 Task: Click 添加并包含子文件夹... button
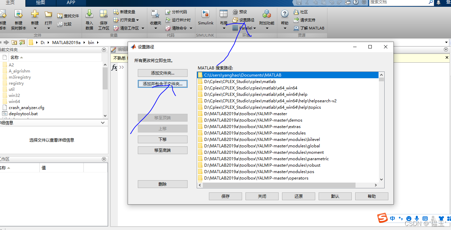tap(163, 84)
